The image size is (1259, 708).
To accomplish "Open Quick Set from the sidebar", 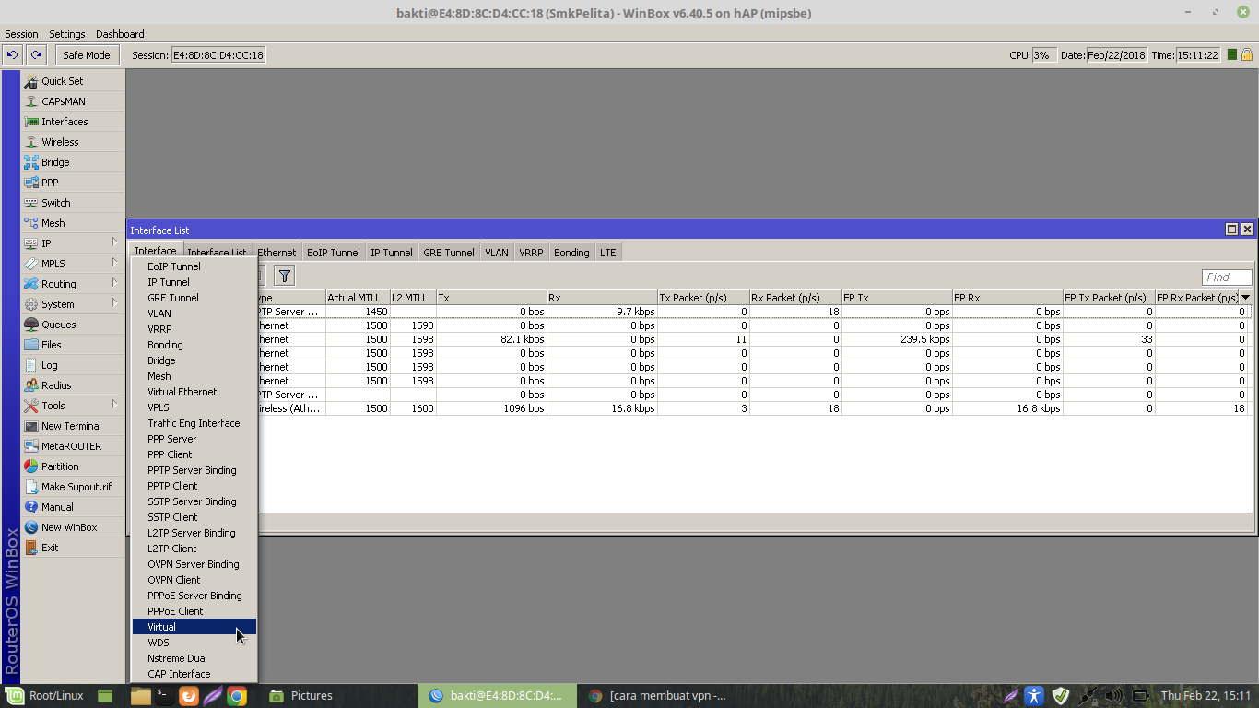I will pyautogui.click(x=73, y=81).
